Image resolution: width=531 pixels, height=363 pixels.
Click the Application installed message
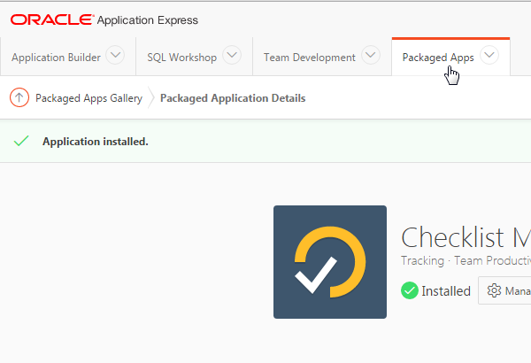click(96, 142)
